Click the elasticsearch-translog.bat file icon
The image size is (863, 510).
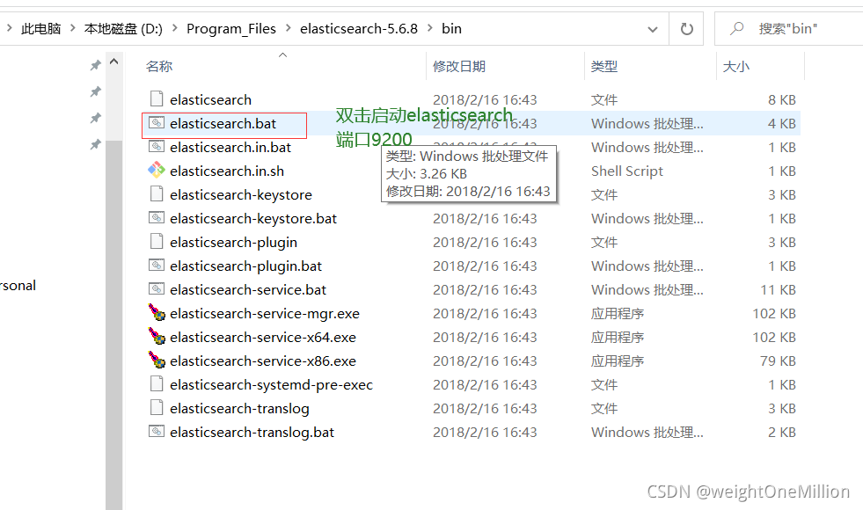point(157,431)
